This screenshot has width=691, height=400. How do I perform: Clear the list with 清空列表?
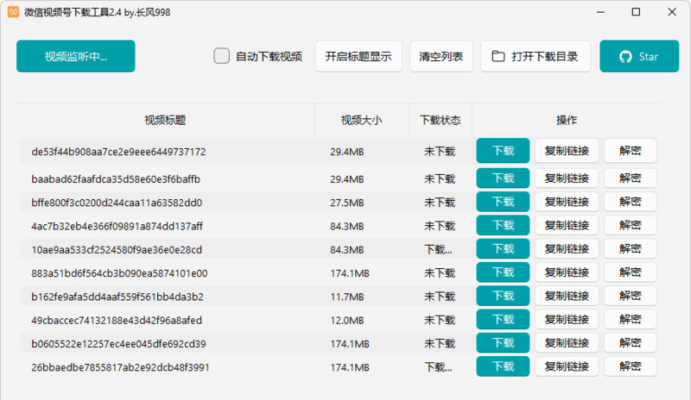[x=441, y=57]
